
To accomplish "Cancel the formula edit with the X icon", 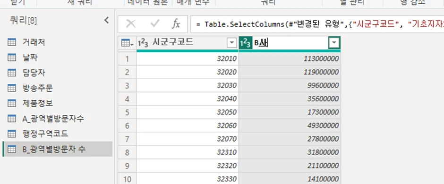I will point(130,24).
